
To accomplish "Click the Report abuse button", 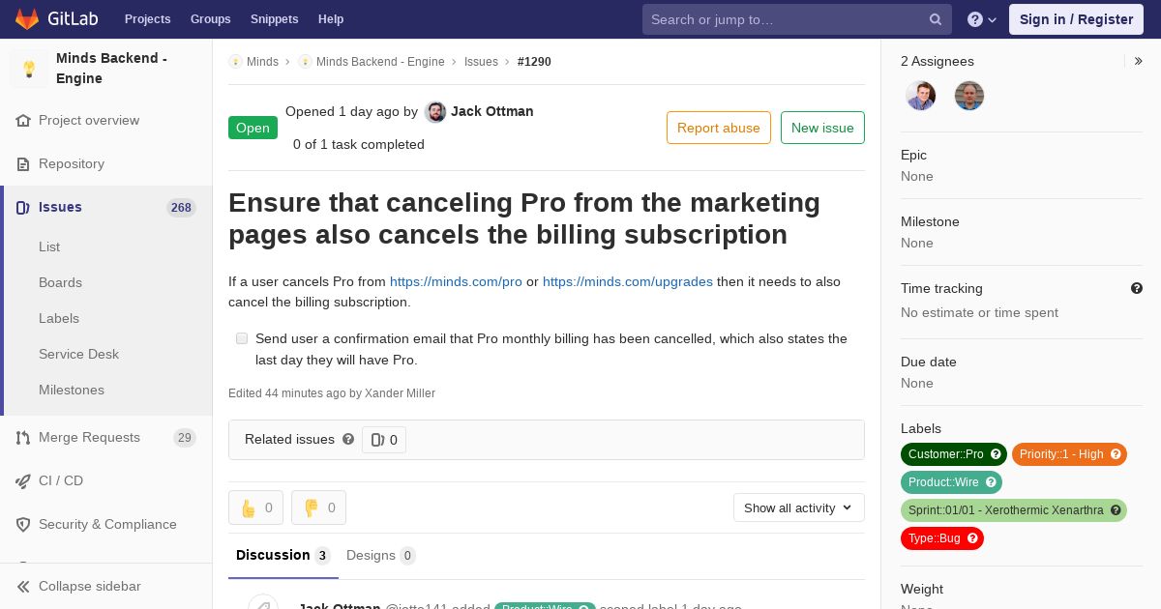I will (719, 128).
